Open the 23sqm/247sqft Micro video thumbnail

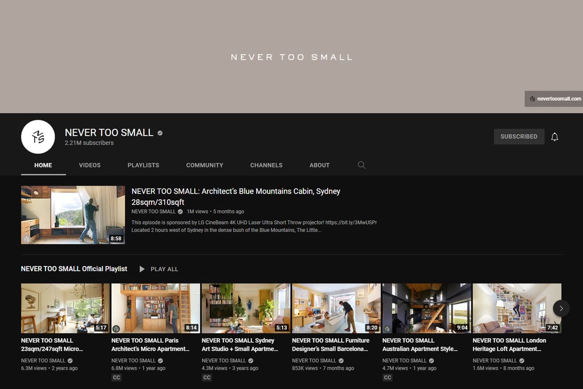65,308
